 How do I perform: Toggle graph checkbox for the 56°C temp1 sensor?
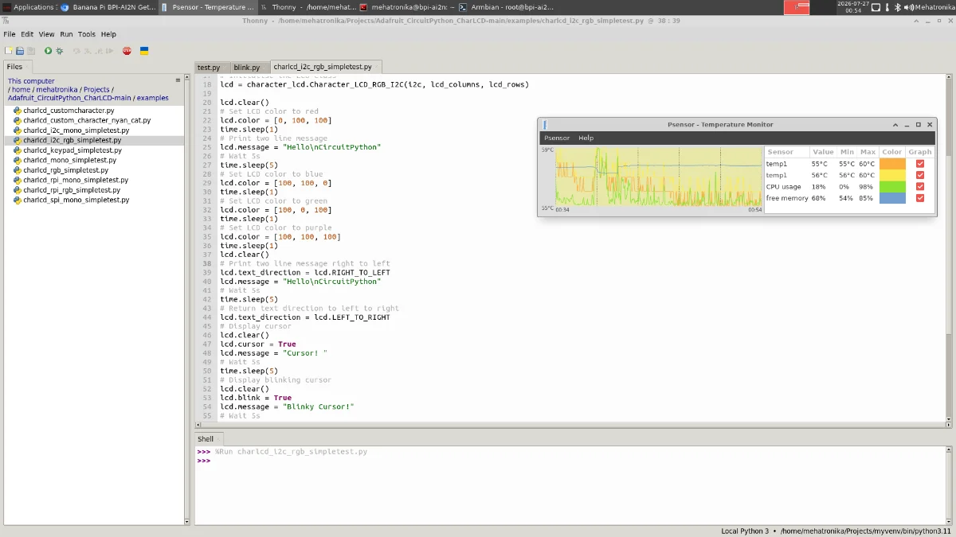(920, 175)
